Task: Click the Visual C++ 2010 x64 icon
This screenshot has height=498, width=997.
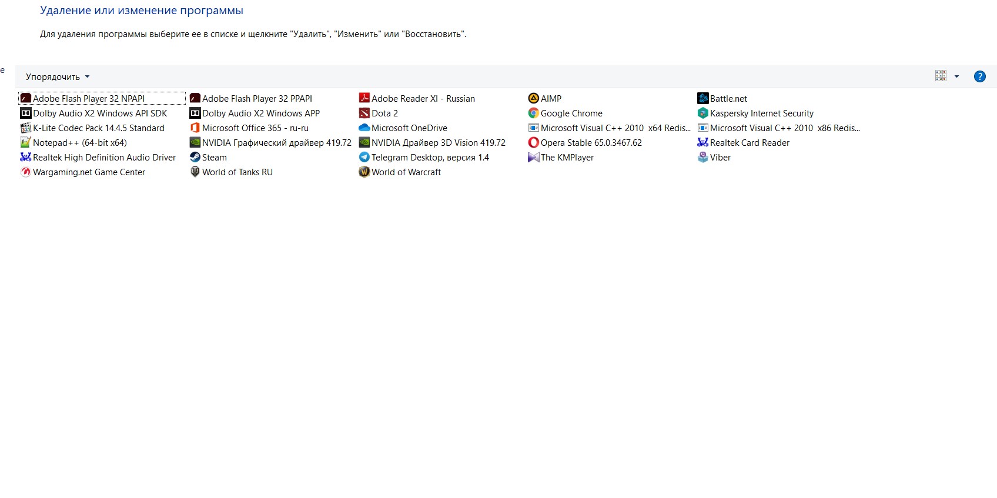Action: pyautogui.click(x=534, y=128)
